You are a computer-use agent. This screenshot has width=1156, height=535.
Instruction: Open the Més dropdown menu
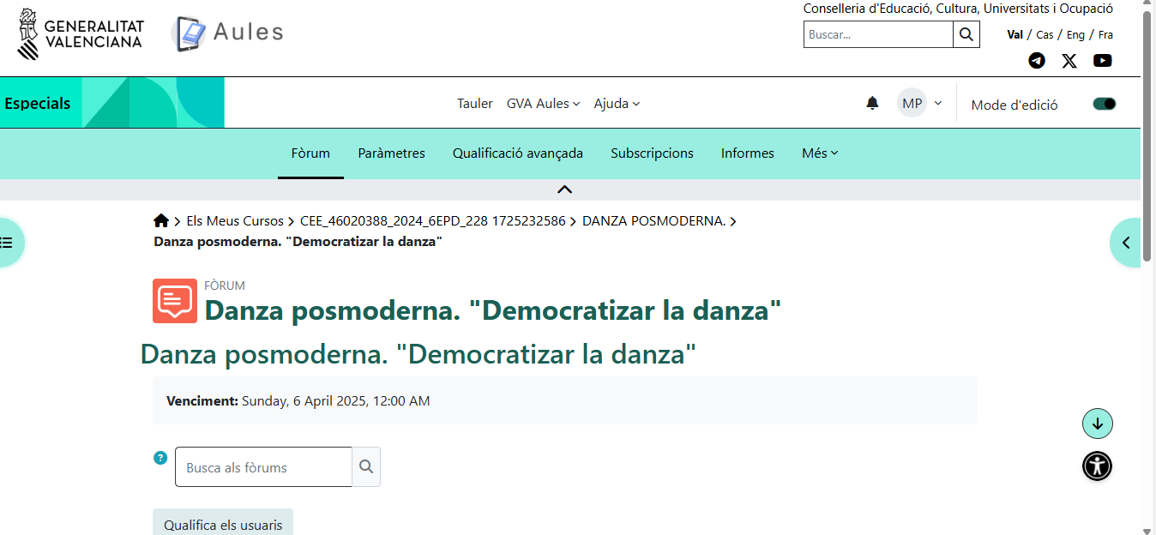click(818, 153)
